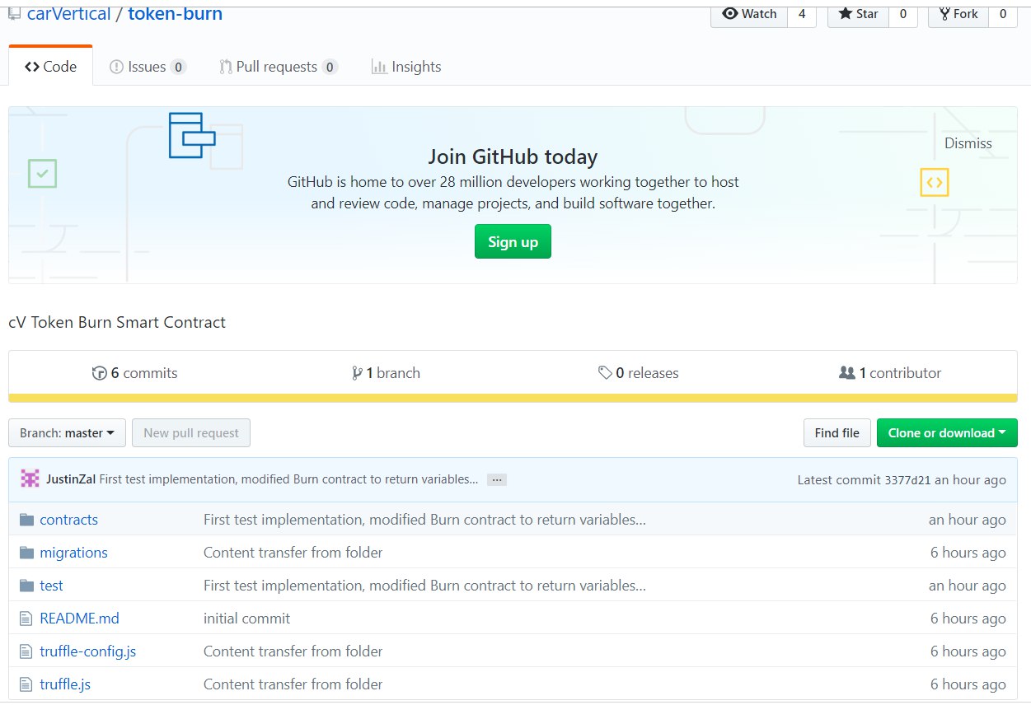The width and height of the screenshot is (1031, 705).
Task: Open the Issues tab
Action: (x=148, y=67)
